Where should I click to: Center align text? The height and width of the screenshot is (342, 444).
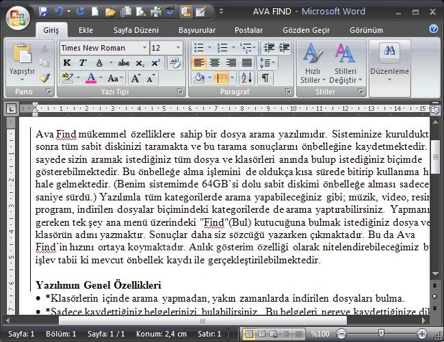[x=215, y=62]
